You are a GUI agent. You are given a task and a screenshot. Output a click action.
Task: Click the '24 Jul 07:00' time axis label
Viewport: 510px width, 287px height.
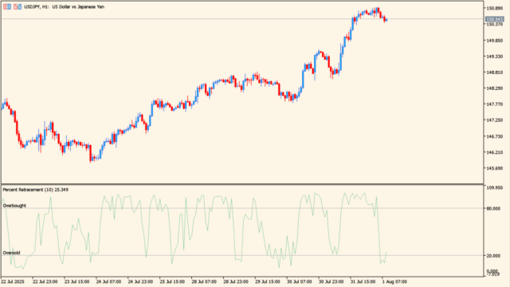(108, 281)
